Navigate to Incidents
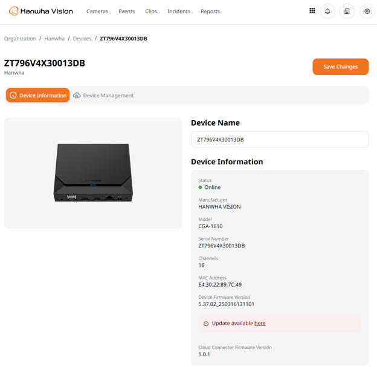Screen dimensions: 377x367 (179, 11)
